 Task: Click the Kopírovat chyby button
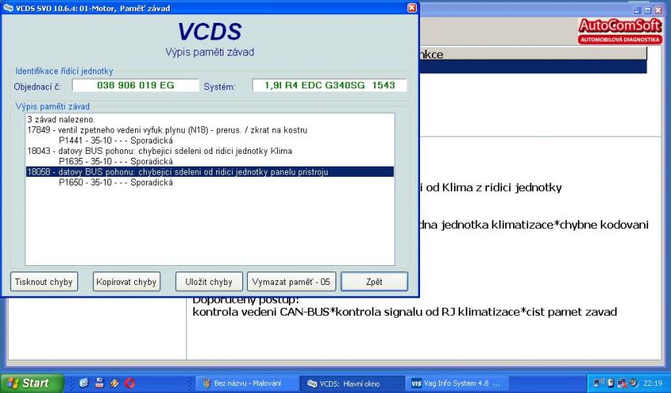[x=126, y=282]
